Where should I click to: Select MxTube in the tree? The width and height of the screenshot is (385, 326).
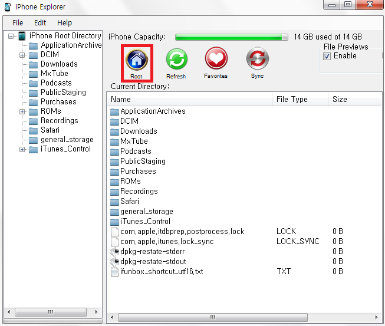pyautogui.click(x=54, y=74)
